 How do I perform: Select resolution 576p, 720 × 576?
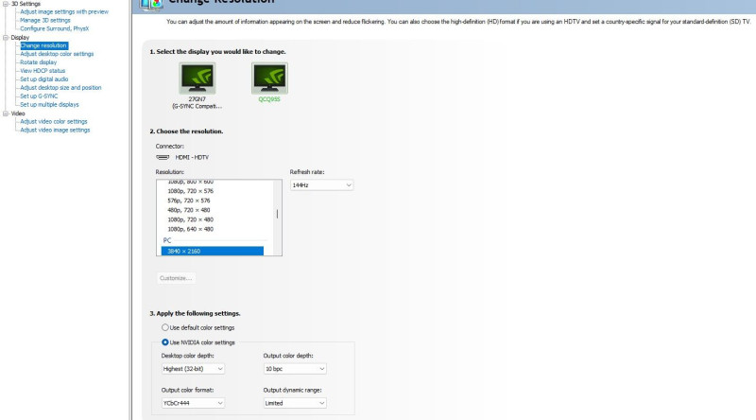(189, 201)
